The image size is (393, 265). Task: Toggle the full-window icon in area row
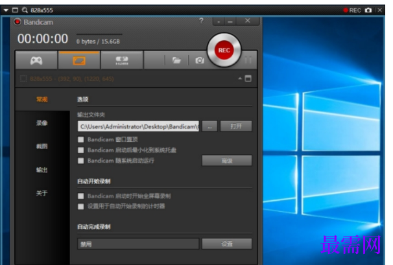pyautogui.click(x=248, y=78)
